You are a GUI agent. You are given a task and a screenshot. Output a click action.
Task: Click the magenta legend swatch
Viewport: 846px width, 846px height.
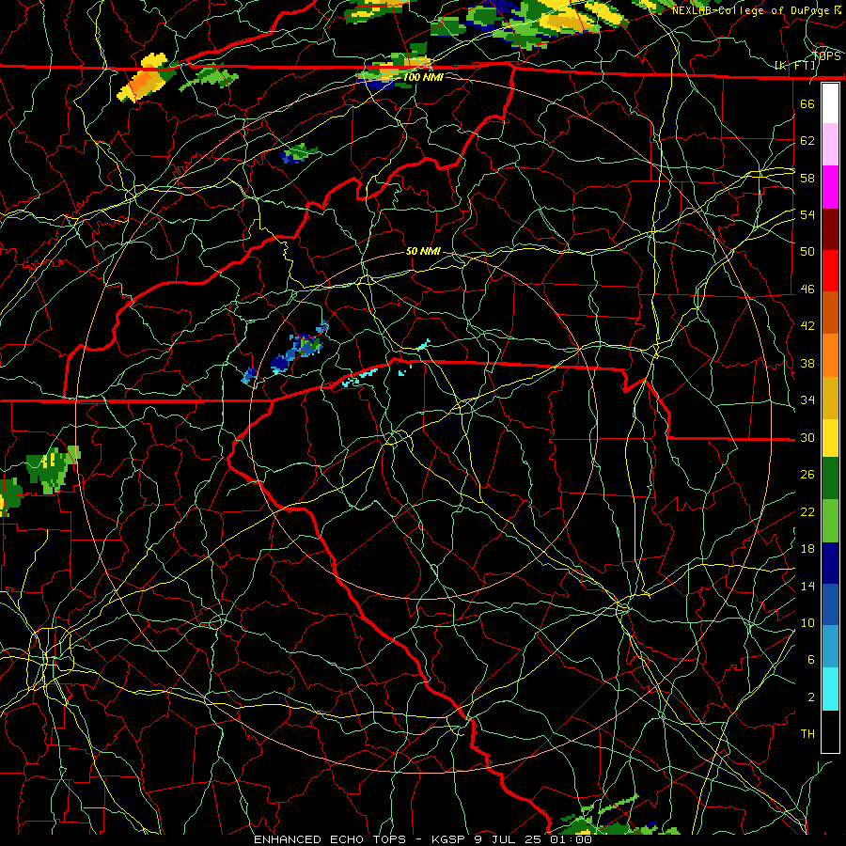click(x=830, y=187)
